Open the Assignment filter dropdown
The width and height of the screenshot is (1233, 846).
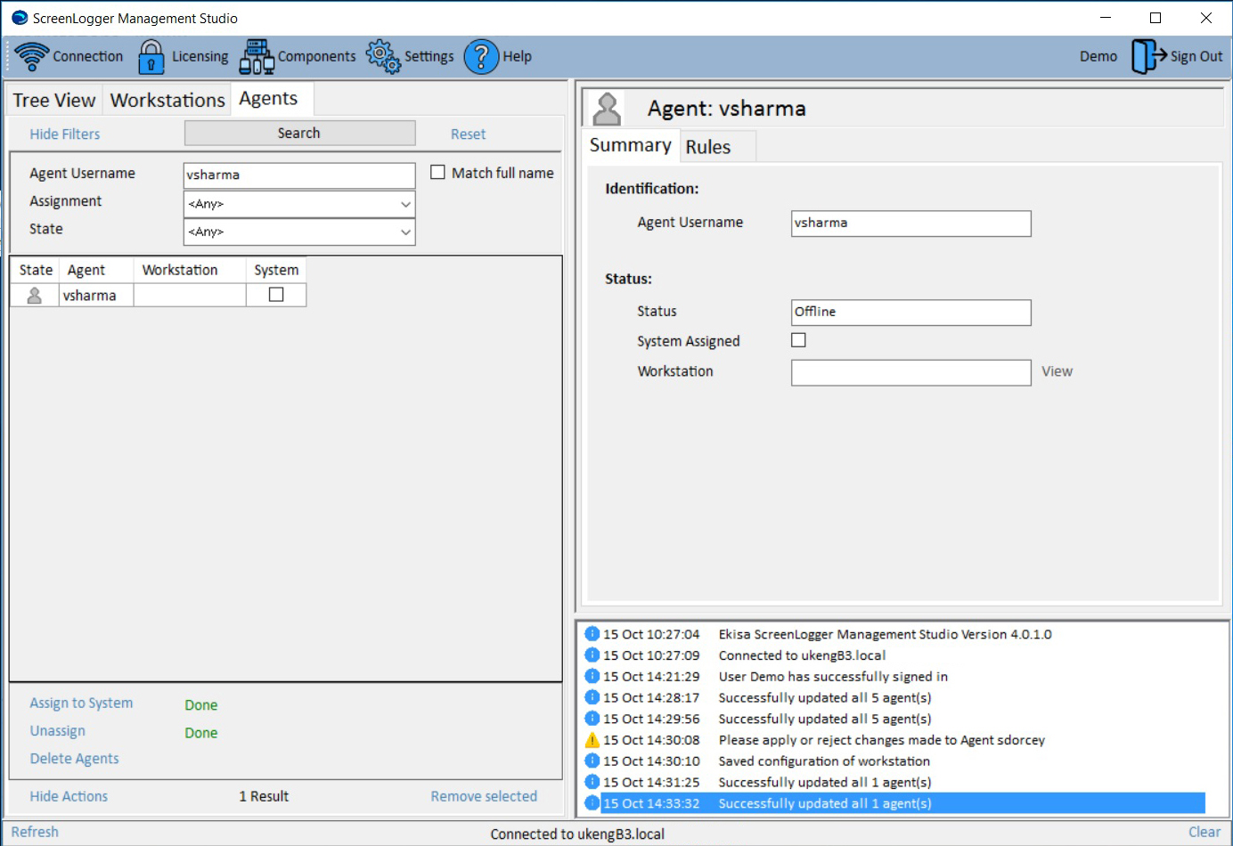(299, 204)
